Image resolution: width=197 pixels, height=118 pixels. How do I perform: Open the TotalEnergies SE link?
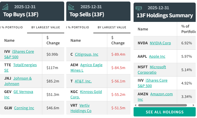pos(25,65)
